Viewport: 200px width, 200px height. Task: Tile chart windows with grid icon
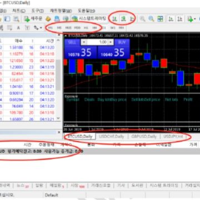click(160, 19)
